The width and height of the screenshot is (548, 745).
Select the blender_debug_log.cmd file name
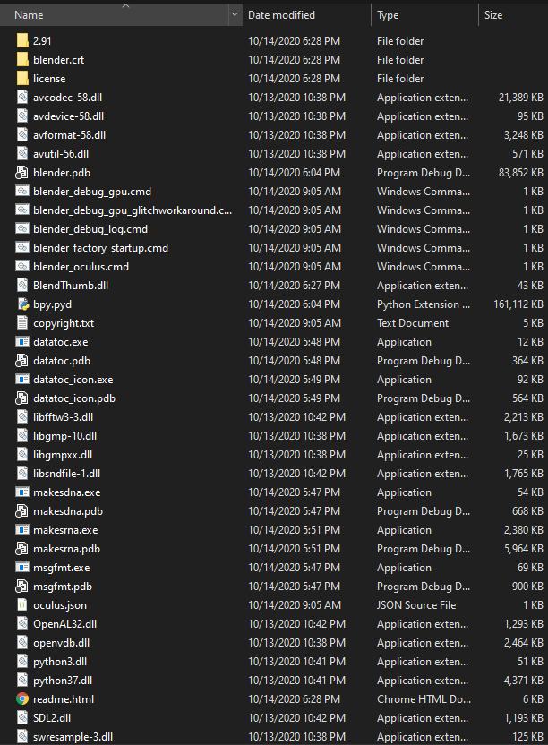(90, 229)
